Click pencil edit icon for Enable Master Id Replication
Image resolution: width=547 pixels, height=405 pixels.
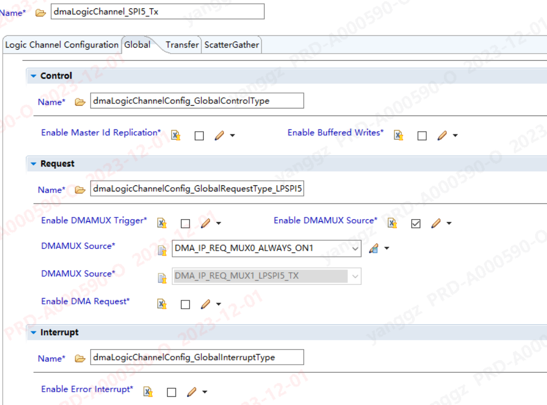[219, 135]
